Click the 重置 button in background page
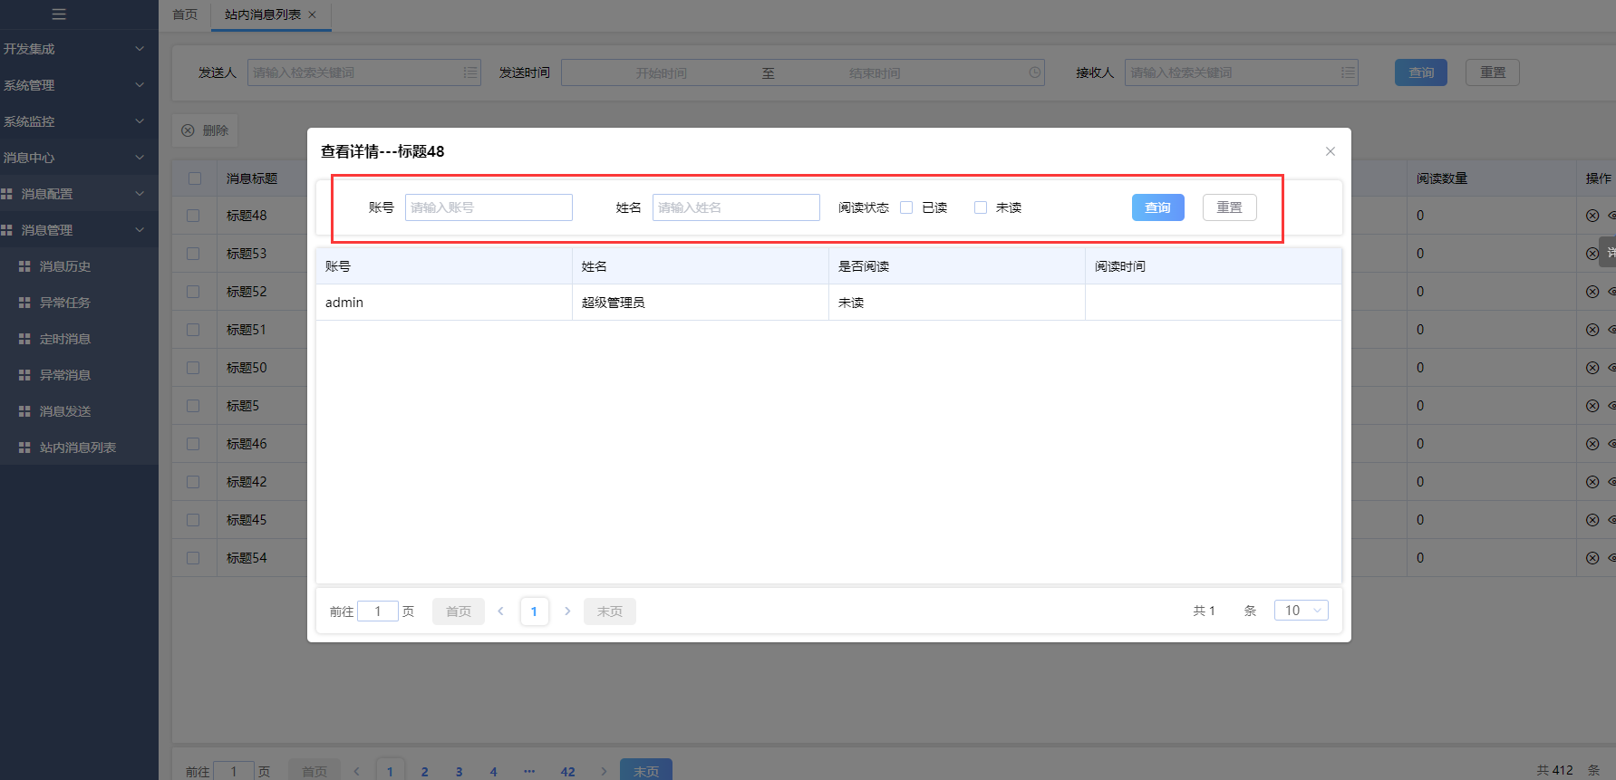1616x780 pixels. coord(1493,72)
